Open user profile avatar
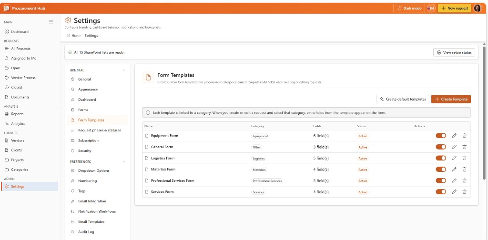Viewport: 488px width, 240px height. coord(478,9)
